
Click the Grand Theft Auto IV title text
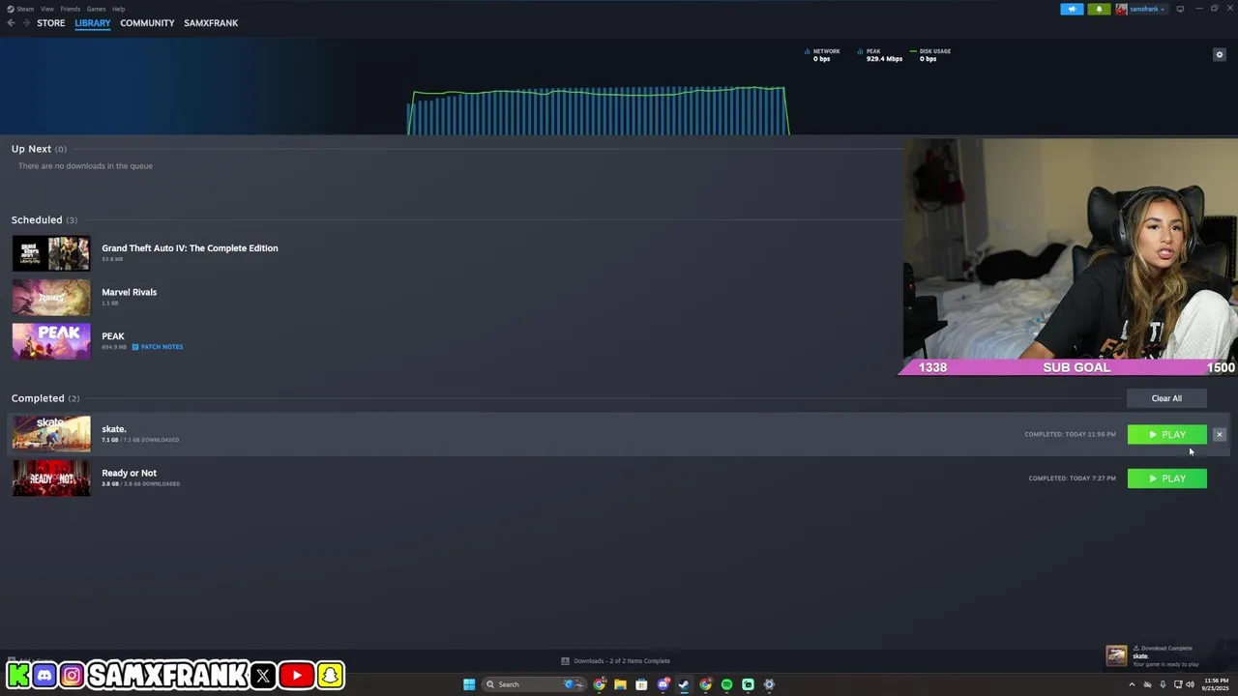click(190, 248)
